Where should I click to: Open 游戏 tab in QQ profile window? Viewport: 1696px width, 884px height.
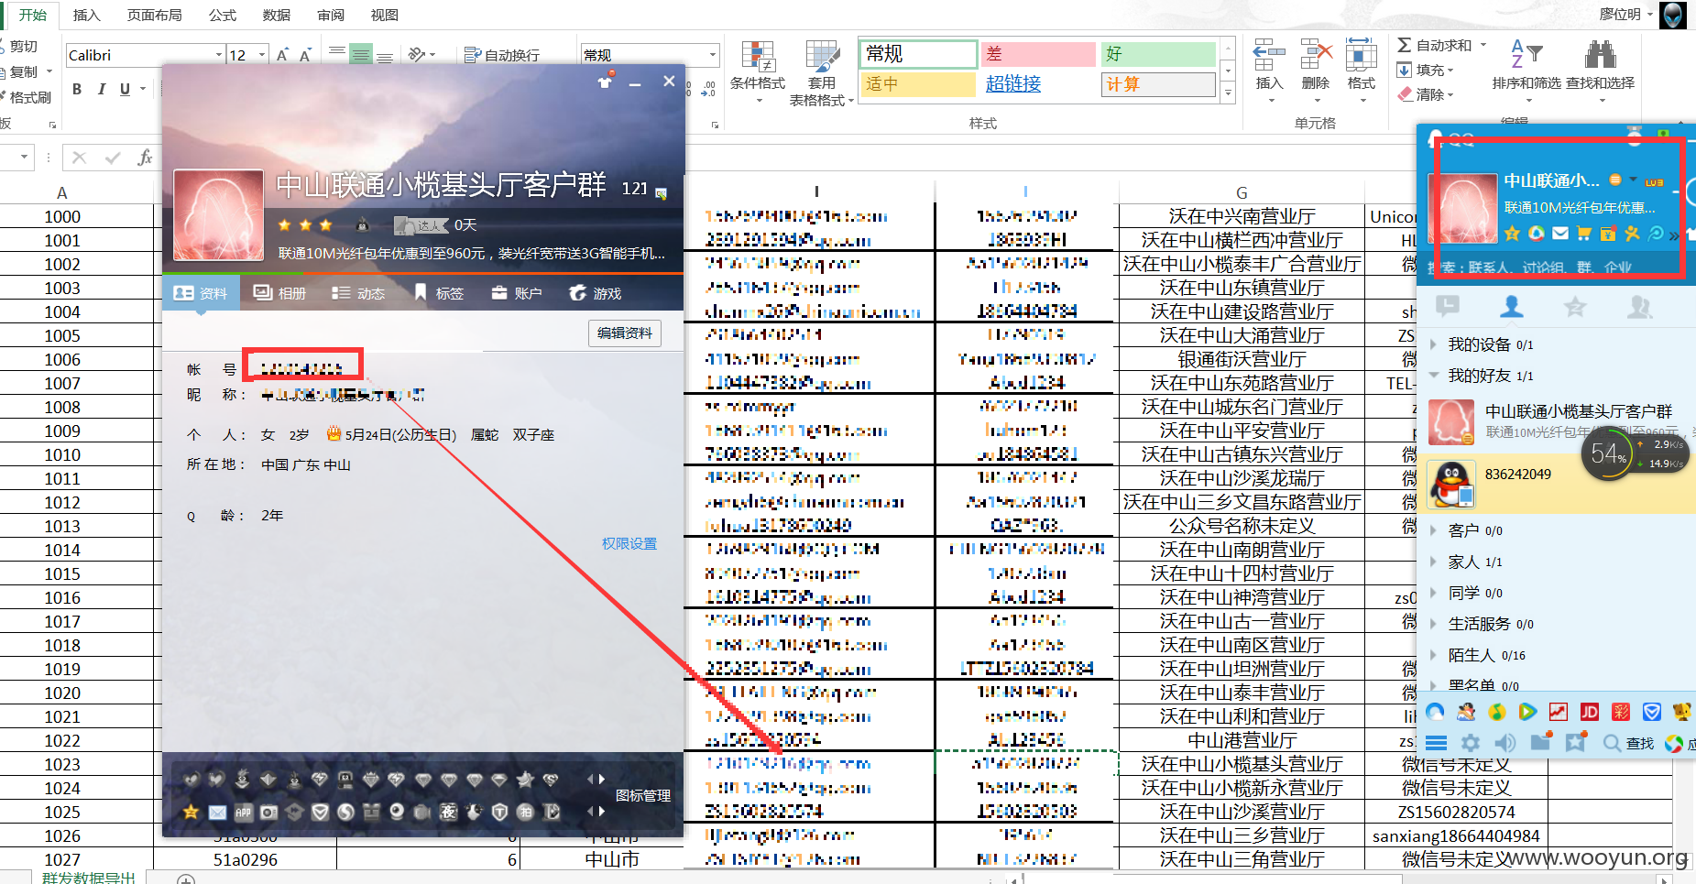coord(596,293)
